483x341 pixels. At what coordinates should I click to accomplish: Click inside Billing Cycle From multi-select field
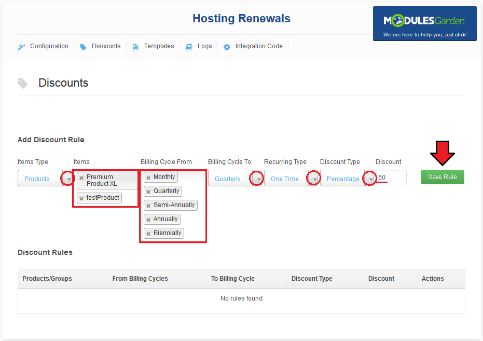(173, 206)
